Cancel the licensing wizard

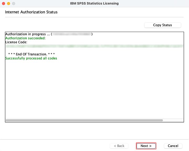[x=173, y=146]
